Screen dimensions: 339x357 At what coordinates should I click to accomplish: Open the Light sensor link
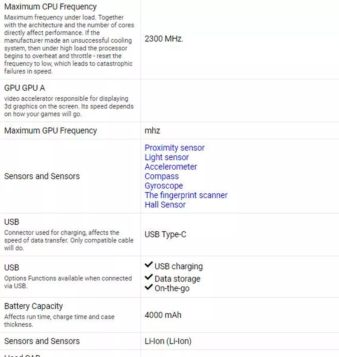click(166, 157)
